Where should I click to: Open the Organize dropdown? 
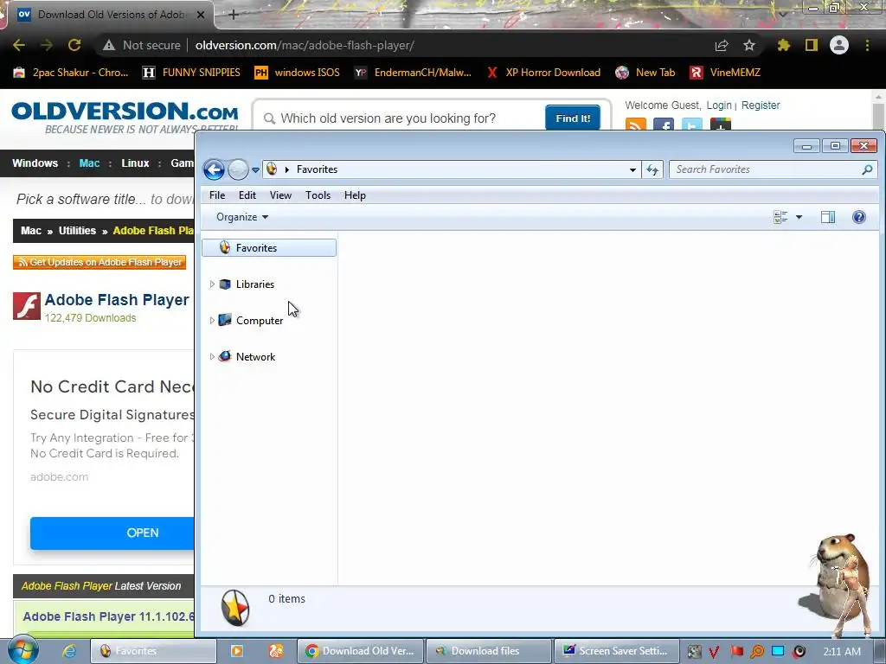tap(242, 217)
